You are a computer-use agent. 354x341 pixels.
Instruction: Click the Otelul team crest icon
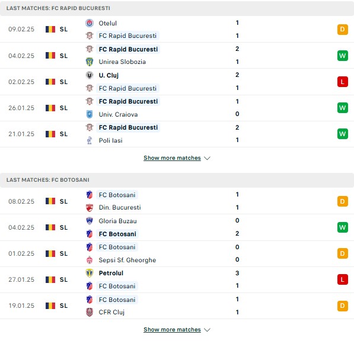coord(90,23)
